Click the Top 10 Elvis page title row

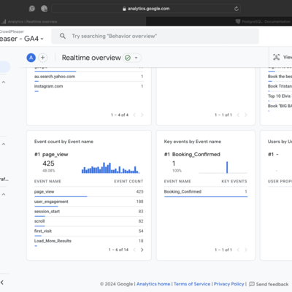tap(280, 96)
